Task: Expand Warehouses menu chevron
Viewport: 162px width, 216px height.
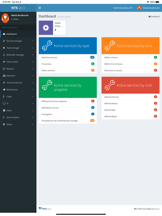Action: click(x=33, y=89)
